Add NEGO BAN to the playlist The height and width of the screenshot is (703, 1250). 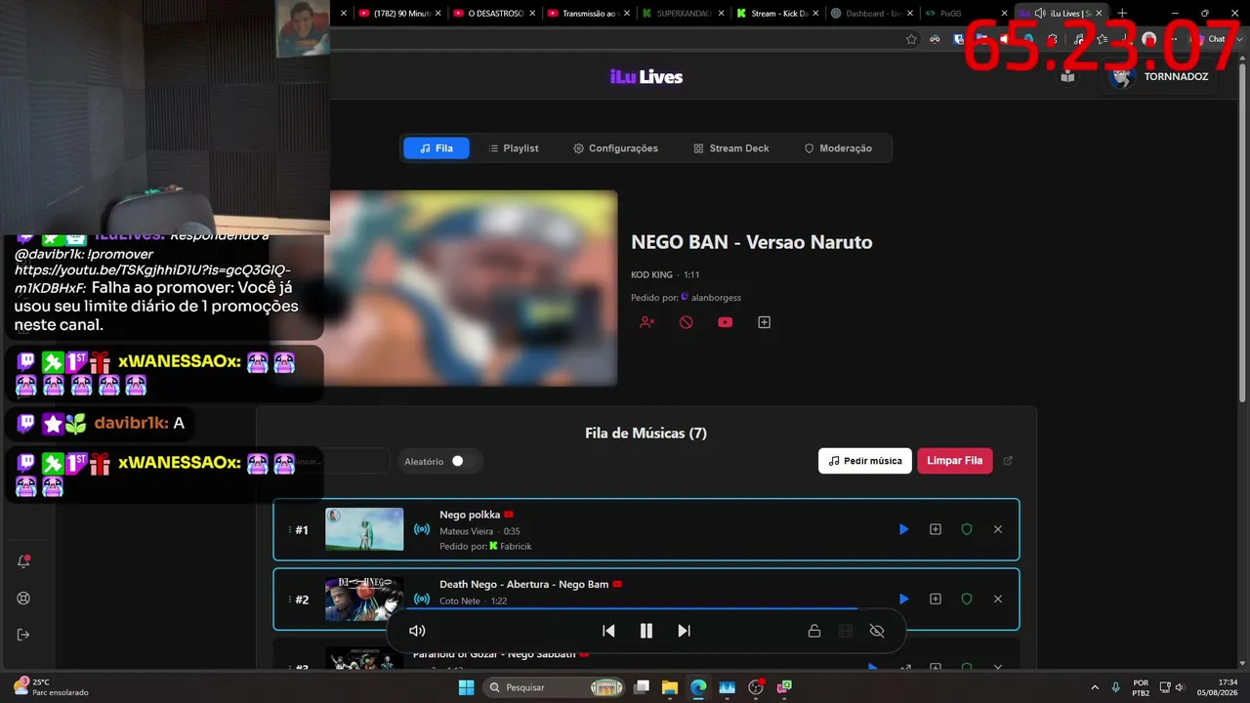[765, 322]
